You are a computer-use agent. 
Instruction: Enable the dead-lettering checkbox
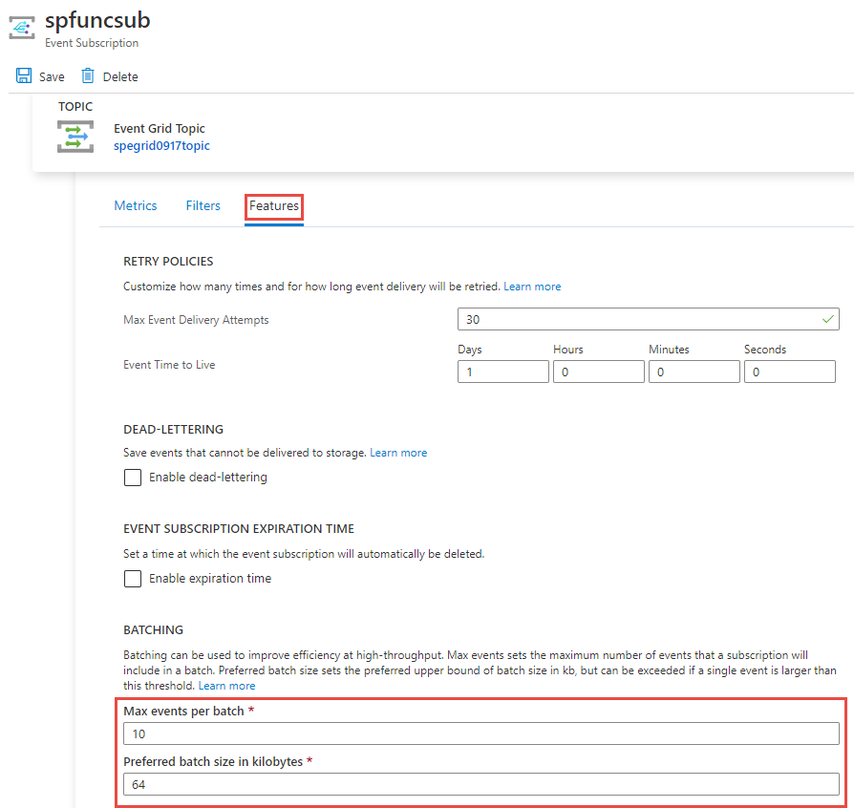click(x=132, y=477)
